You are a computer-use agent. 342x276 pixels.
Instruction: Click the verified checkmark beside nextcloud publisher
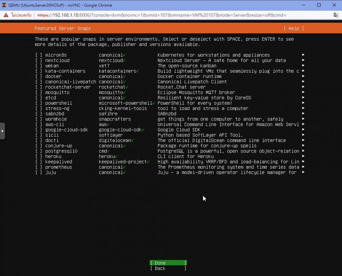[124, 61]
